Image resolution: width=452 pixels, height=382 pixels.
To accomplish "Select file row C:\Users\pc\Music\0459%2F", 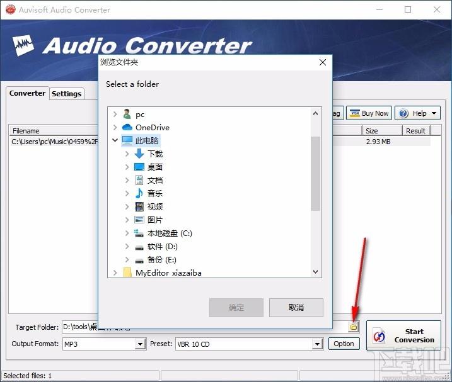I will 55,142.
